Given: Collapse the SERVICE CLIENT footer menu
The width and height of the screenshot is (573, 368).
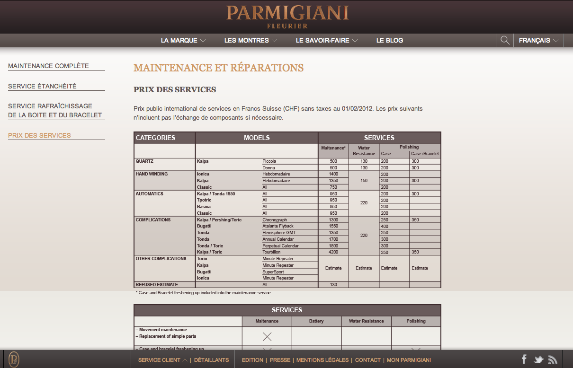Looking at the screenshot, I should [x=163, y=360].
